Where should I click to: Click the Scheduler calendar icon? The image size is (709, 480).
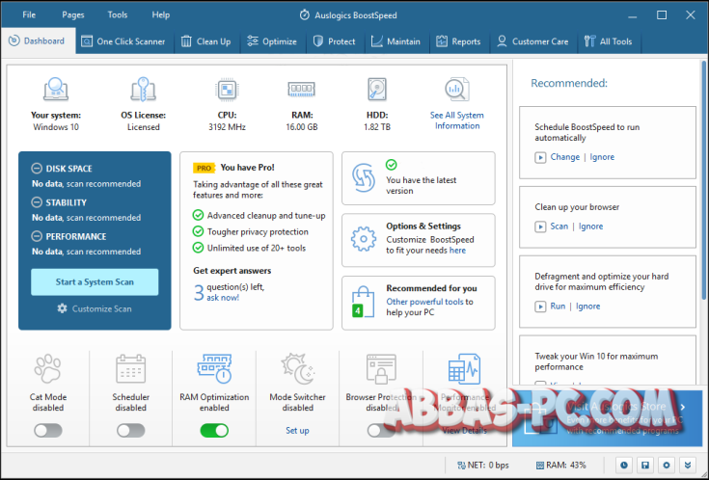pos(131,370)
